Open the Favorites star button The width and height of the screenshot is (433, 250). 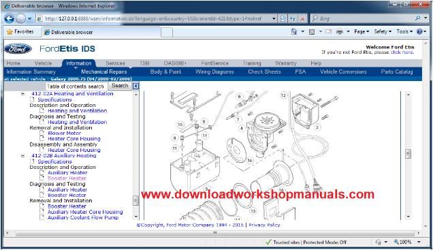point(20,32)
